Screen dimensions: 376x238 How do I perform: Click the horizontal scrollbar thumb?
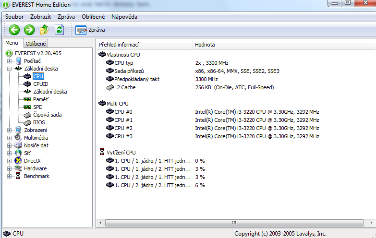coord(234,223)
